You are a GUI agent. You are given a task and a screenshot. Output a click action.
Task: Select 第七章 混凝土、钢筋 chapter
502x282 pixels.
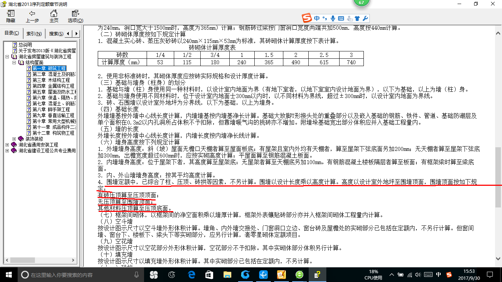pyautogui.click(x=54, y=104)
